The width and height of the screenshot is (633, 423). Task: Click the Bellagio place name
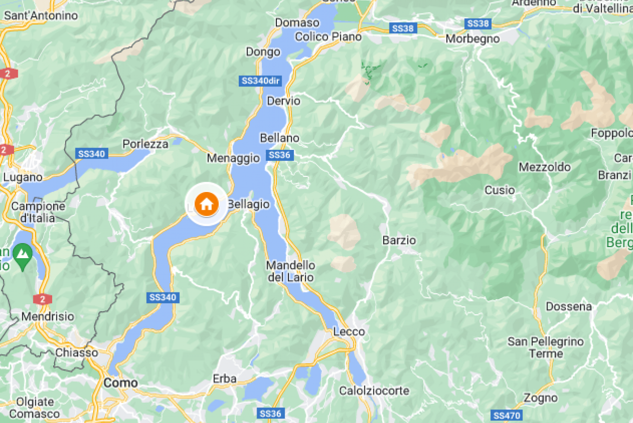(248, 204)
